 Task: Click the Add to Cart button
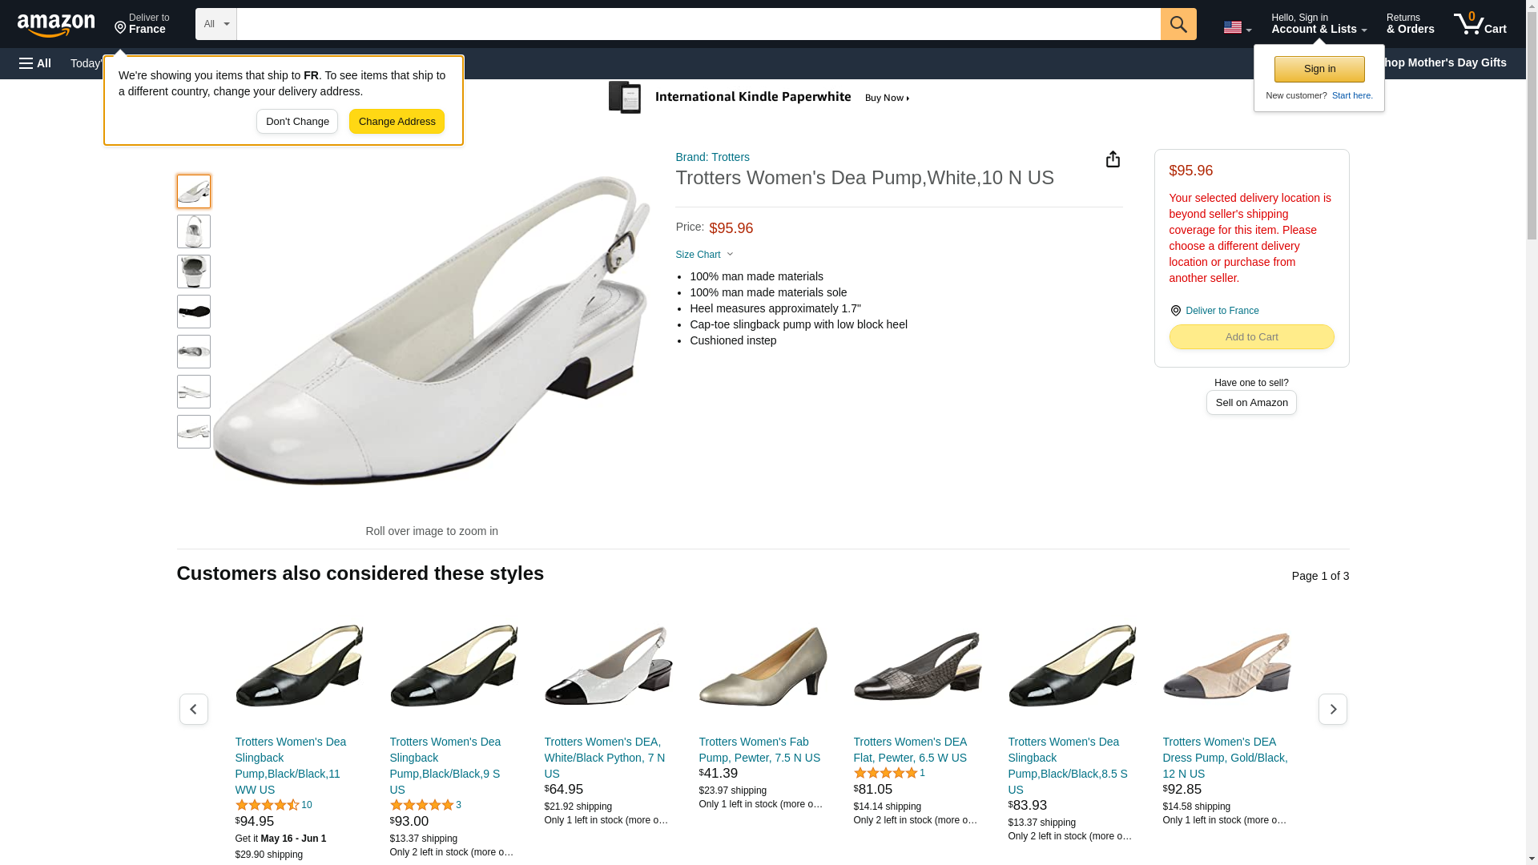pyautogui.click(x=1251, y=337)
